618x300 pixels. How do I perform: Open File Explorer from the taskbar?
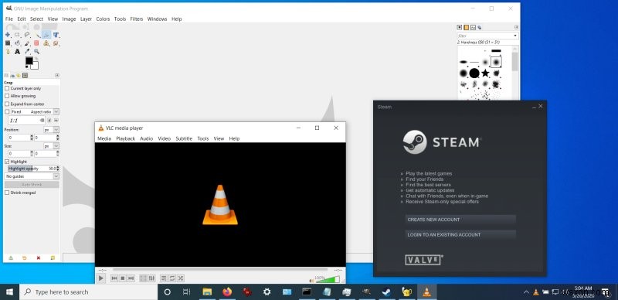coord(207,292)
